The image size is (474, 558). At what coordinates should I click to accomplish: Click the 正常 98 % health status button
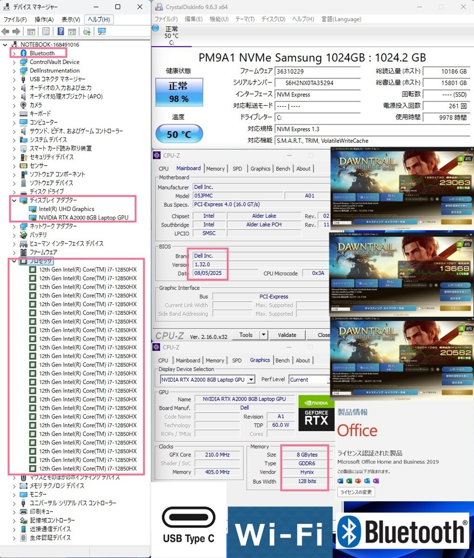point(179,92)
